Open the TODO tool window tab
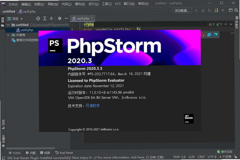 pos(15,153)
